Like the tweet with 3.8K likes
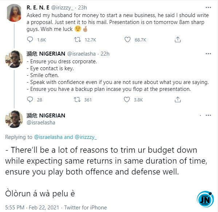The height and width of the screenshot is (212, 218). pyautogui.click(x=127, y=100)
